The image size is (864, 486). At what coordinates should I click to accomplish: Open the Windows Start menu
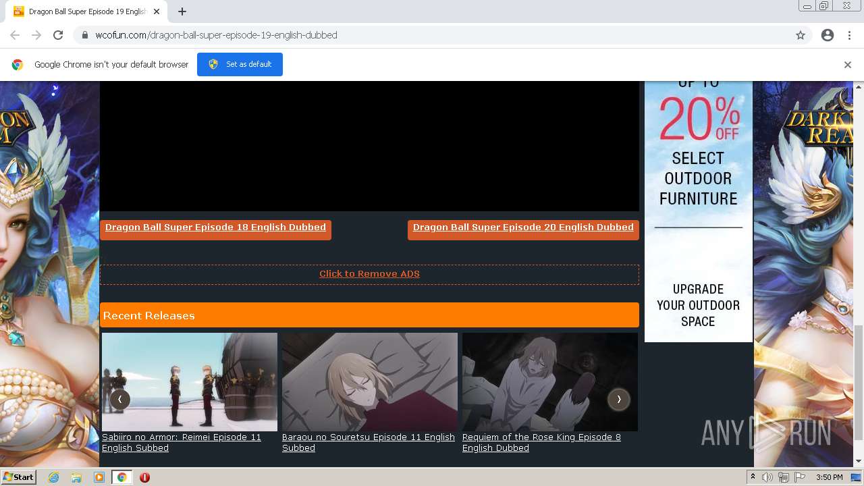[18, 477]
